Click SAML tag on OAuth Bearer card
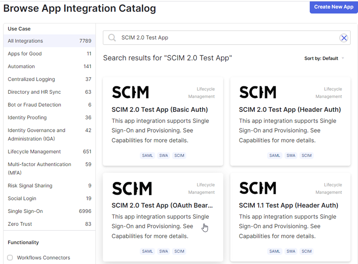The image size is (358, 264). [x=147, y=251]
